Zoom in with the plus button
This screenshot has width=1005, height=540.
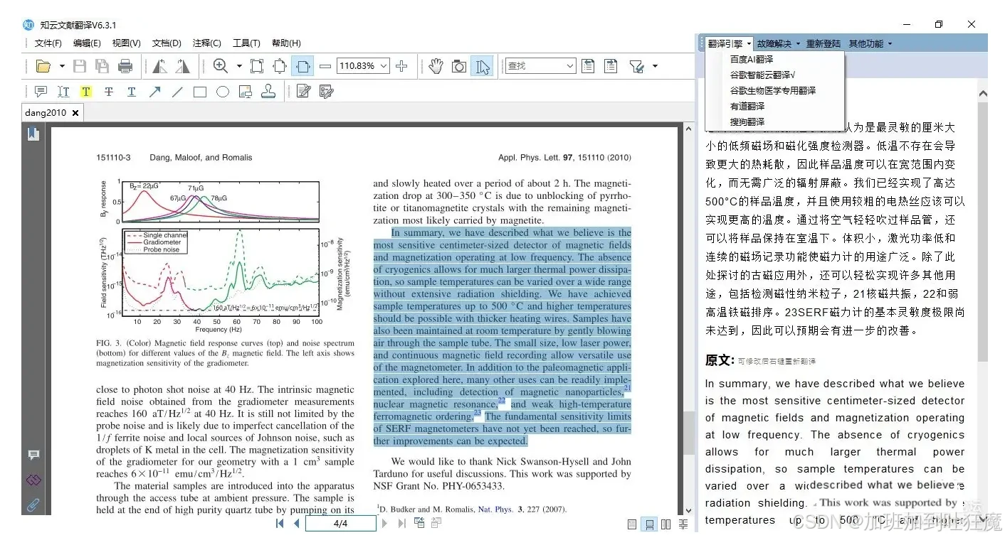401,66
